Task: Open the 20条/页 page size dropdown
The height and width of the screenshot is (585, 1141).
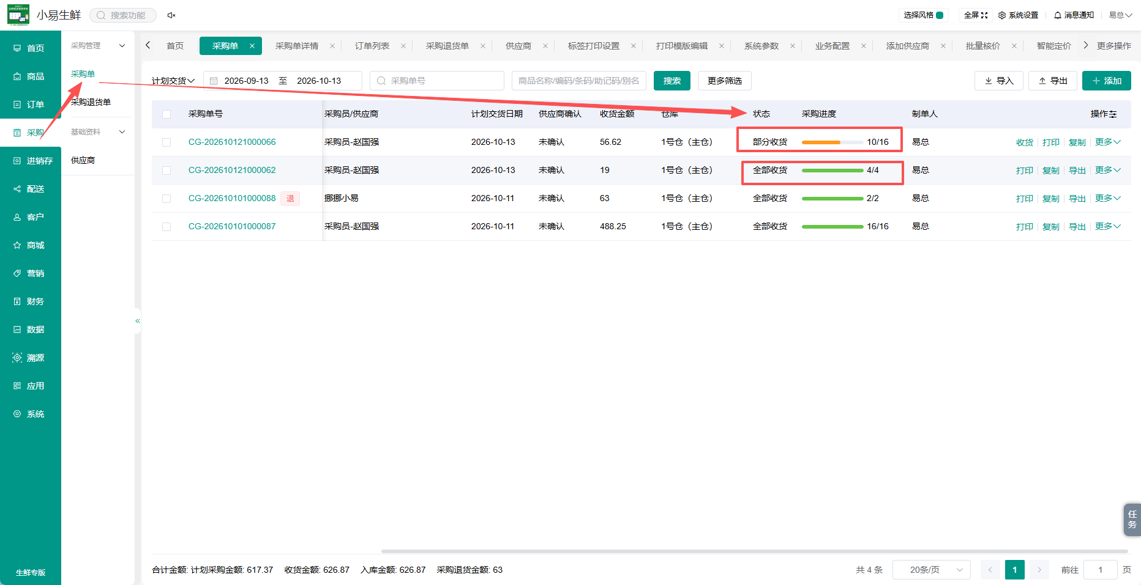Action: point(932,570)
